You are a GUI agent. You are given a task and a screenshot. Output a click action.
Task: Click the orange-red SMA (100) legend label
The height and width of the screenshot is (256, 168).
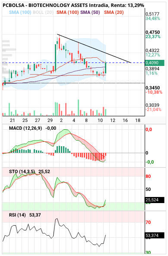point(68,12)
